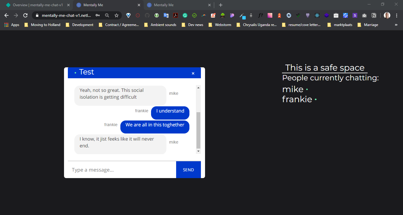The width and height of the screenshot is (403, 215).
Task: Open the screenshot camera extension
Action: tap(364, 15)
